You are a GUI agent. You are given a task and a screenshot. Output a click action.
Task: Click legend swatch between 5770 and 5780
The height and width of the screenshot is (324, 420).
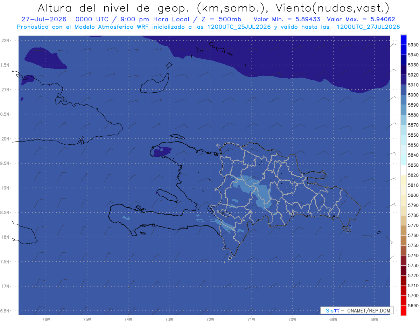(x=404, y=220)
